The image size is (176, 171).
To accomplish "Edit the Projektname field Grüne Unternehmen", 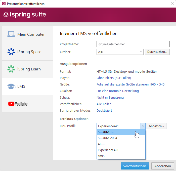I will click(x=133, y=44).
